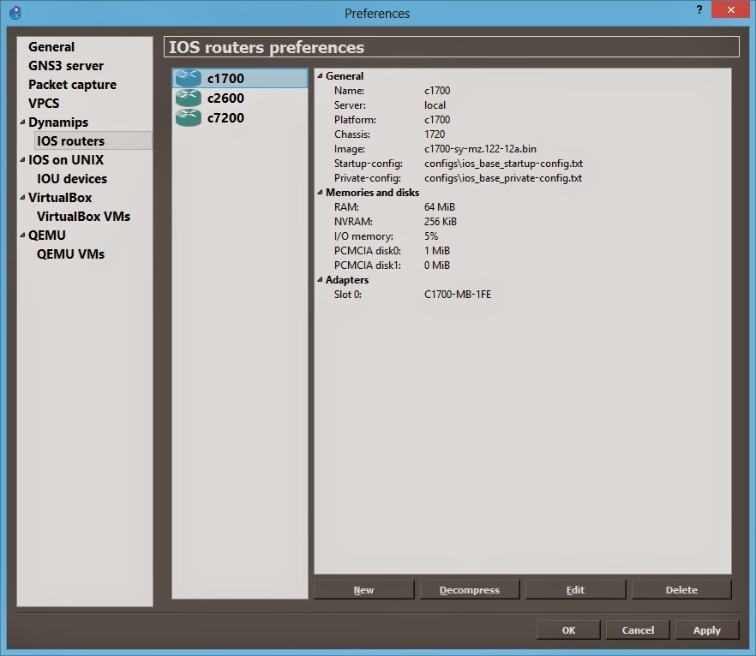Collapse the Dynamips tree section
The width and height of the screenshot is (756, 656).
(22, 122)
